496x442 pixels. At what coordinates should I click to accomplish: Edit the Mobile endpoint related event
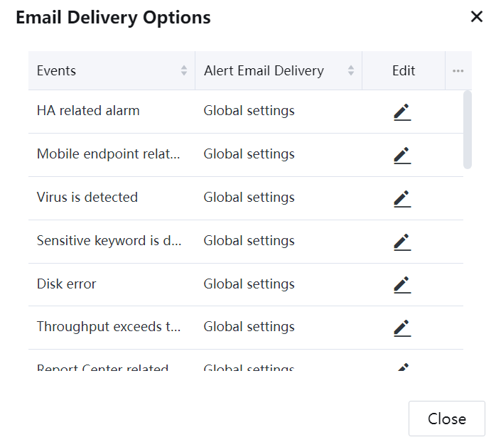(402, 155)
